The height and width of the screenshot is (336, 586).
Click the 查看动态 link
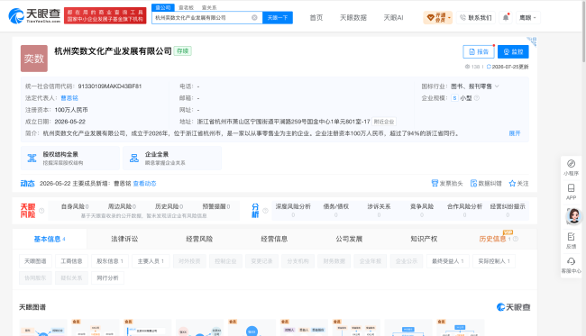click(x=144, y=183)
